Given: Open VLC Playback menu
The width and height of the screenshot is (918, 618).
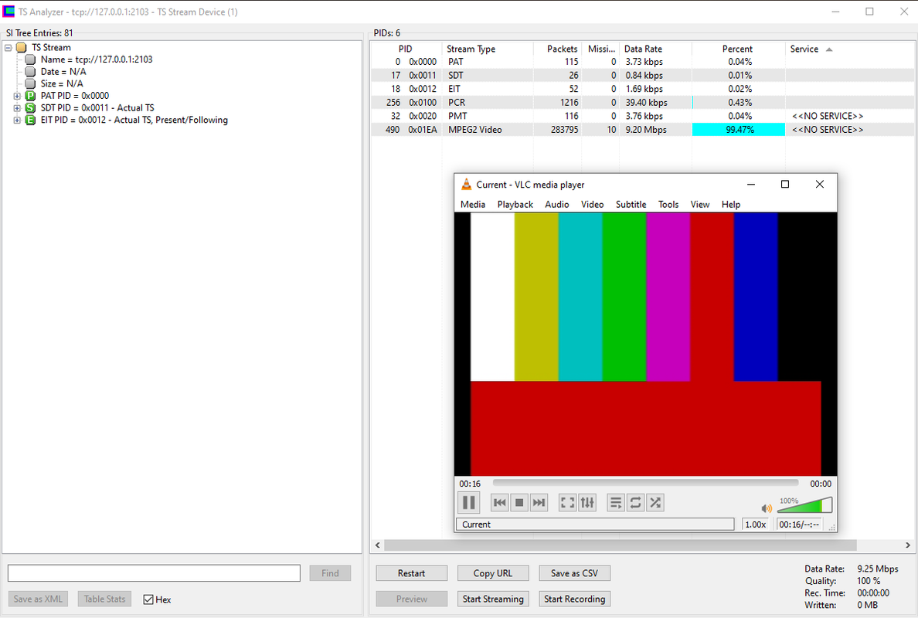Looking at the screenshot, I should tap(515, 204).
